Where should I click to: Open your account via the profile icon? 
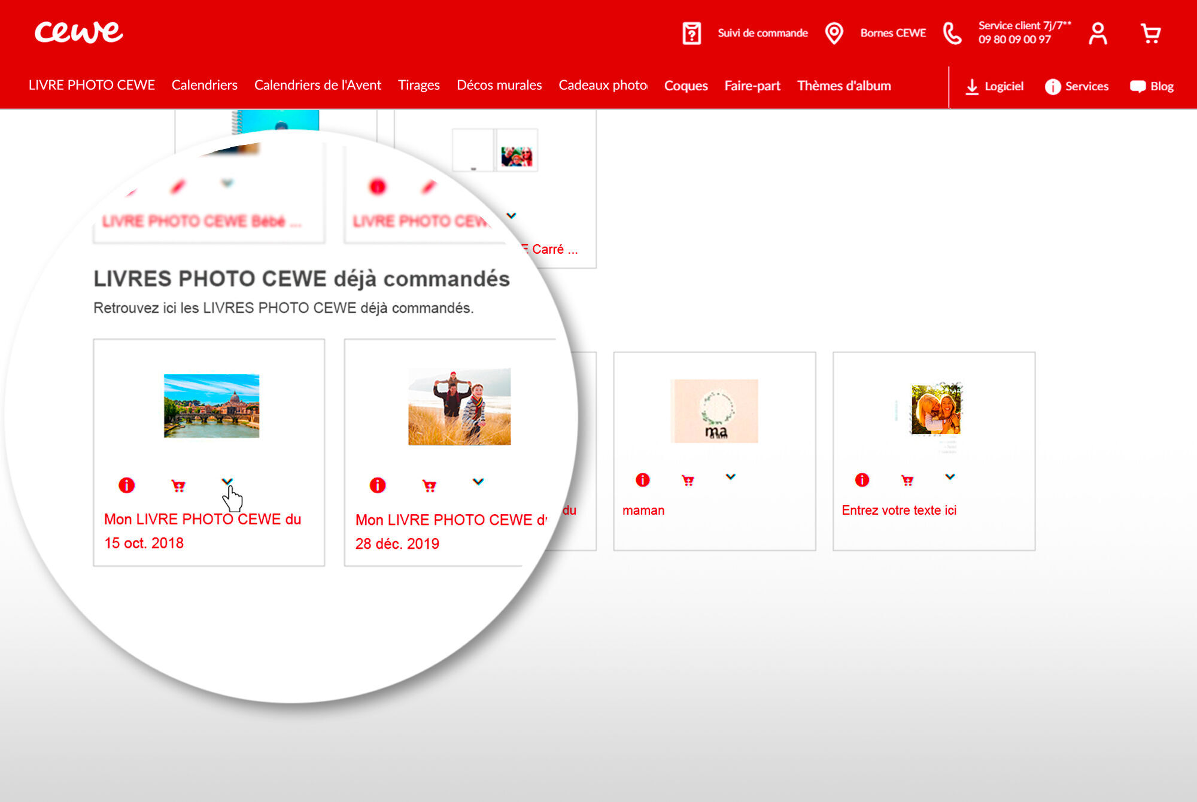pos(1099,33)
